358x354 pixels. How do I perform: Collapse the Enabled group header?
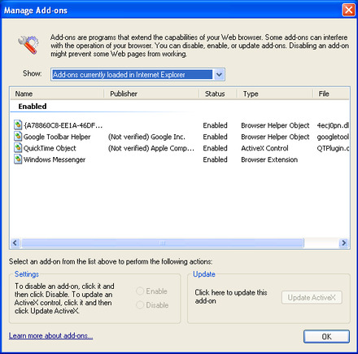pos(33,107)
